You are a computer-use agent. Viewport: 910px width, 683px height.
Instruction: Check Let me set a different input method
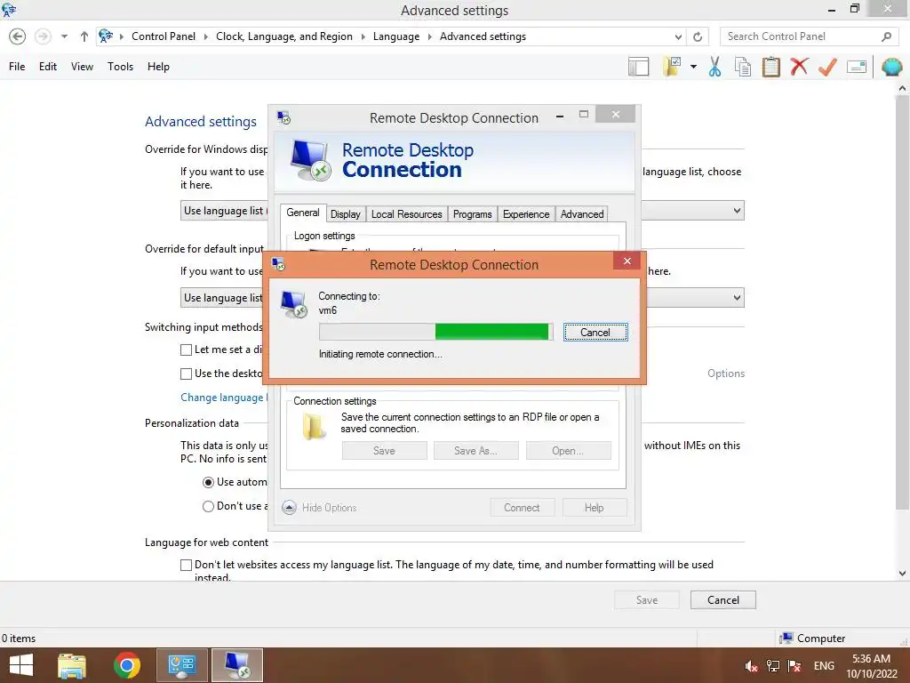tap(187, 350)
